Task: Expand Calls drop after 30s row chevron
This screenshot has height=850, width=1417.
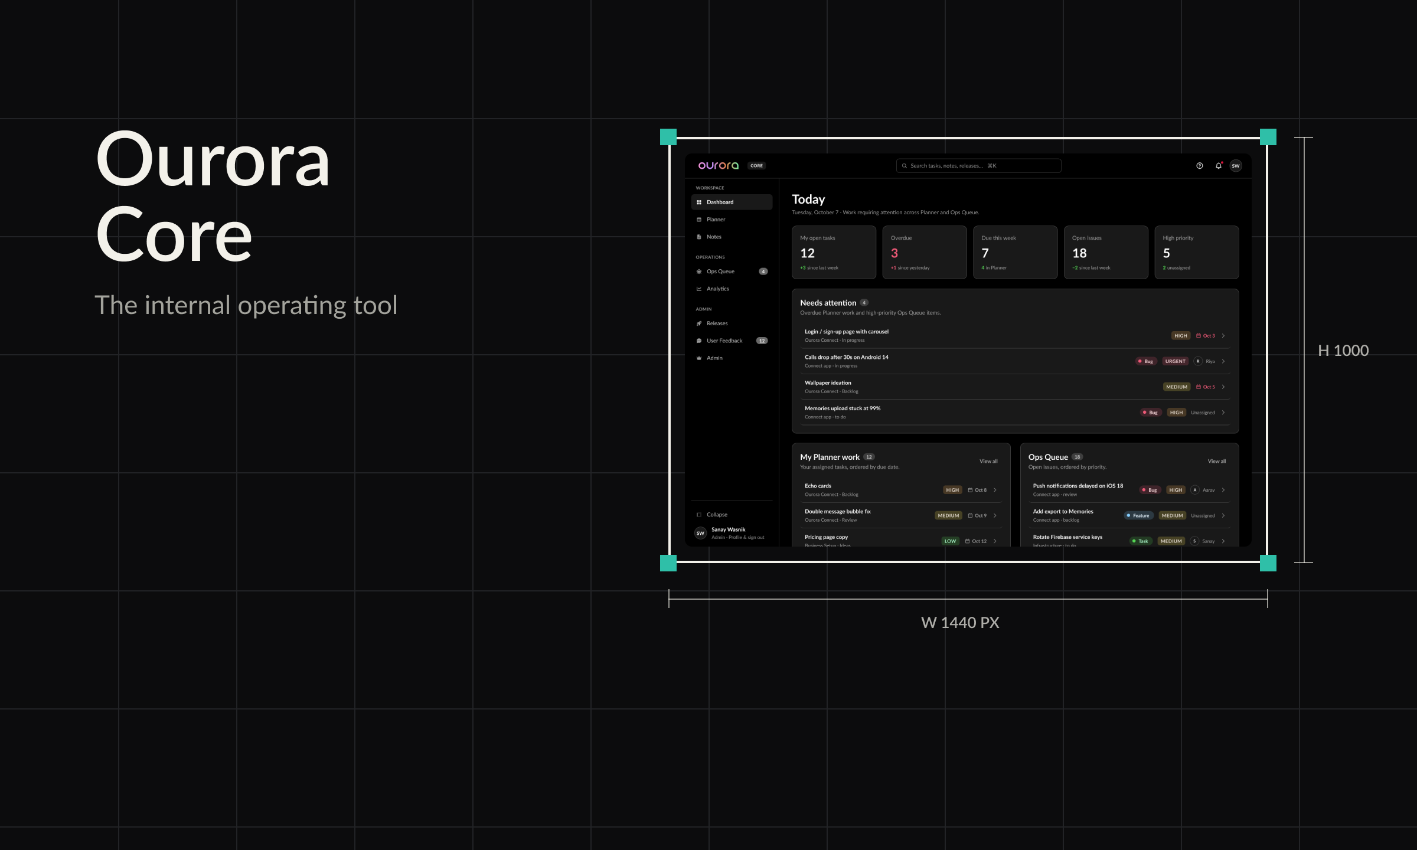Action: pos(1223,361)
